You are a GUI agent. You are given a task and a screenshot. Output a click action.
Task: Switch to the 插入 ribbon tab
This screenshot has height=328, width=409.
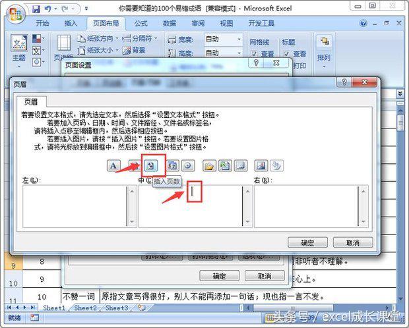[x=71, y=24]
